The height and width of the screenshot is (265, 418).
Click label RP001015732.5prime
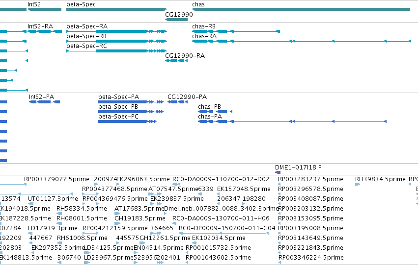pyautogui.click(x=218, y=248)
